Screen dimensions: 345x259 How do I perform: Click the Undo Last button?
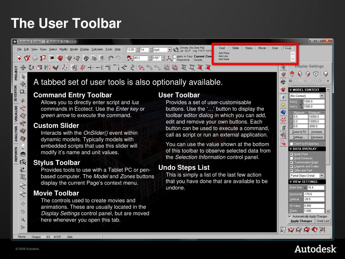coord(323,221)
